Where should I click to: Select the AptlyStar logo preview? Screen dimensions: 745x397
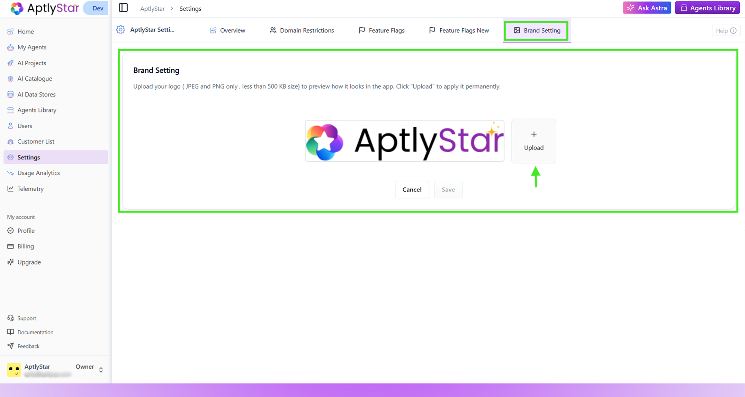(x=404, y=141)
